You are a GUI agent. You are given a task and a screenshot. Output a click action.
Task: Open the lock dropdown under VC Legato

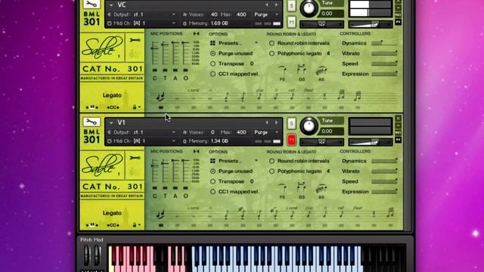click(137, 107)
